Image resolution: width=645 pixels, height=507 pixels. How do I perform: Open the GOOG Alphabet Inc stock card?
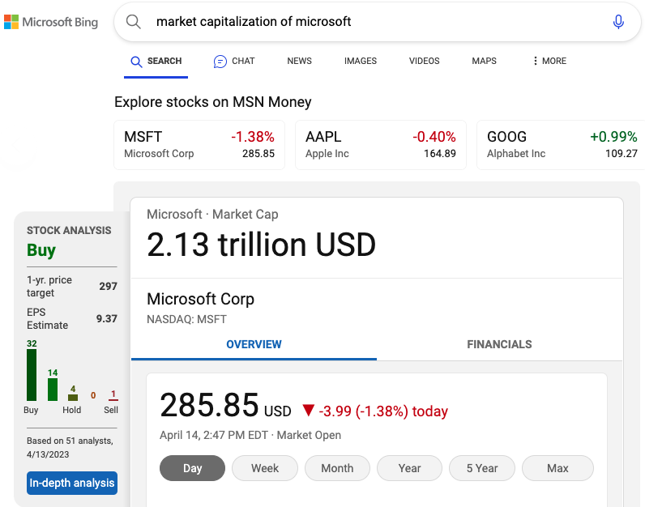tap(561, 145)
